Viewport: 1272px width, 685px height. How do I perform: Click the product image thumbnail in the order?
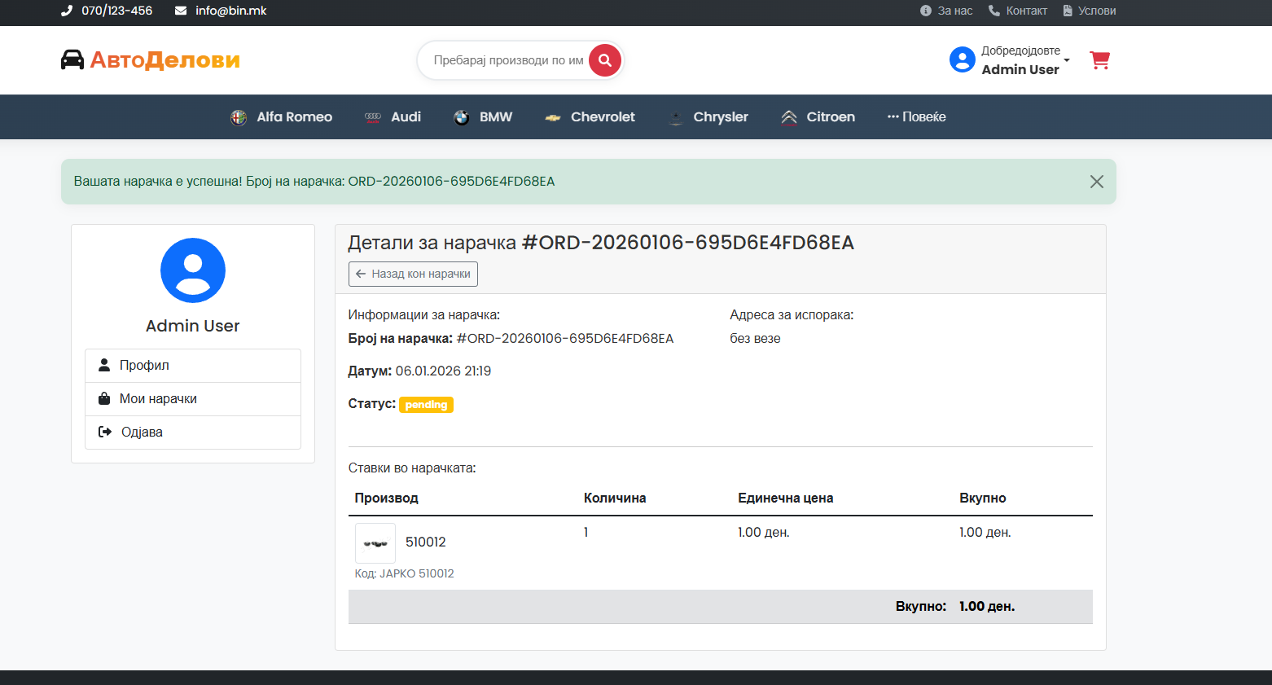375,542
